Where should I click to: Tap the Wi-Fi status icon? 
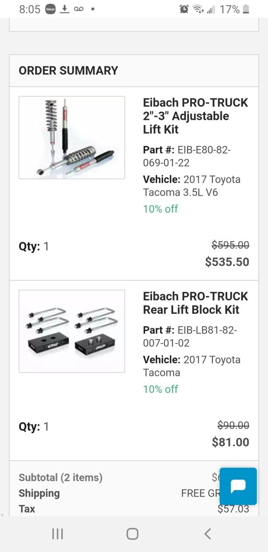click(x=198, y=9)
